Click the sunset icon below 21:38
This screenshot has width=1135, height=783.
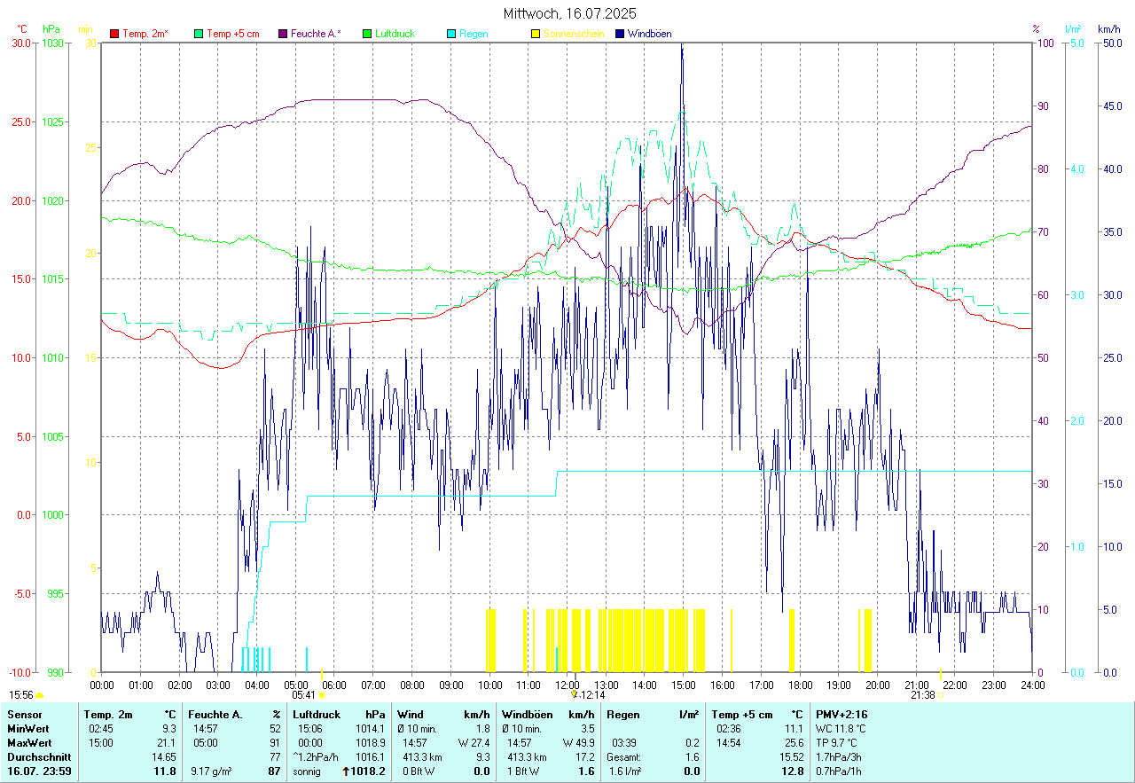pyautogui.click(x=940, y=695)
